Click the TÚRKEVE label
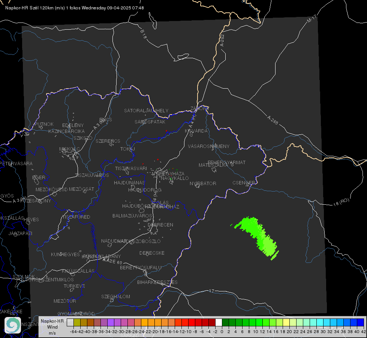Image resolution: width=367 pixels, height=338 pixels. tap(75, 286)
